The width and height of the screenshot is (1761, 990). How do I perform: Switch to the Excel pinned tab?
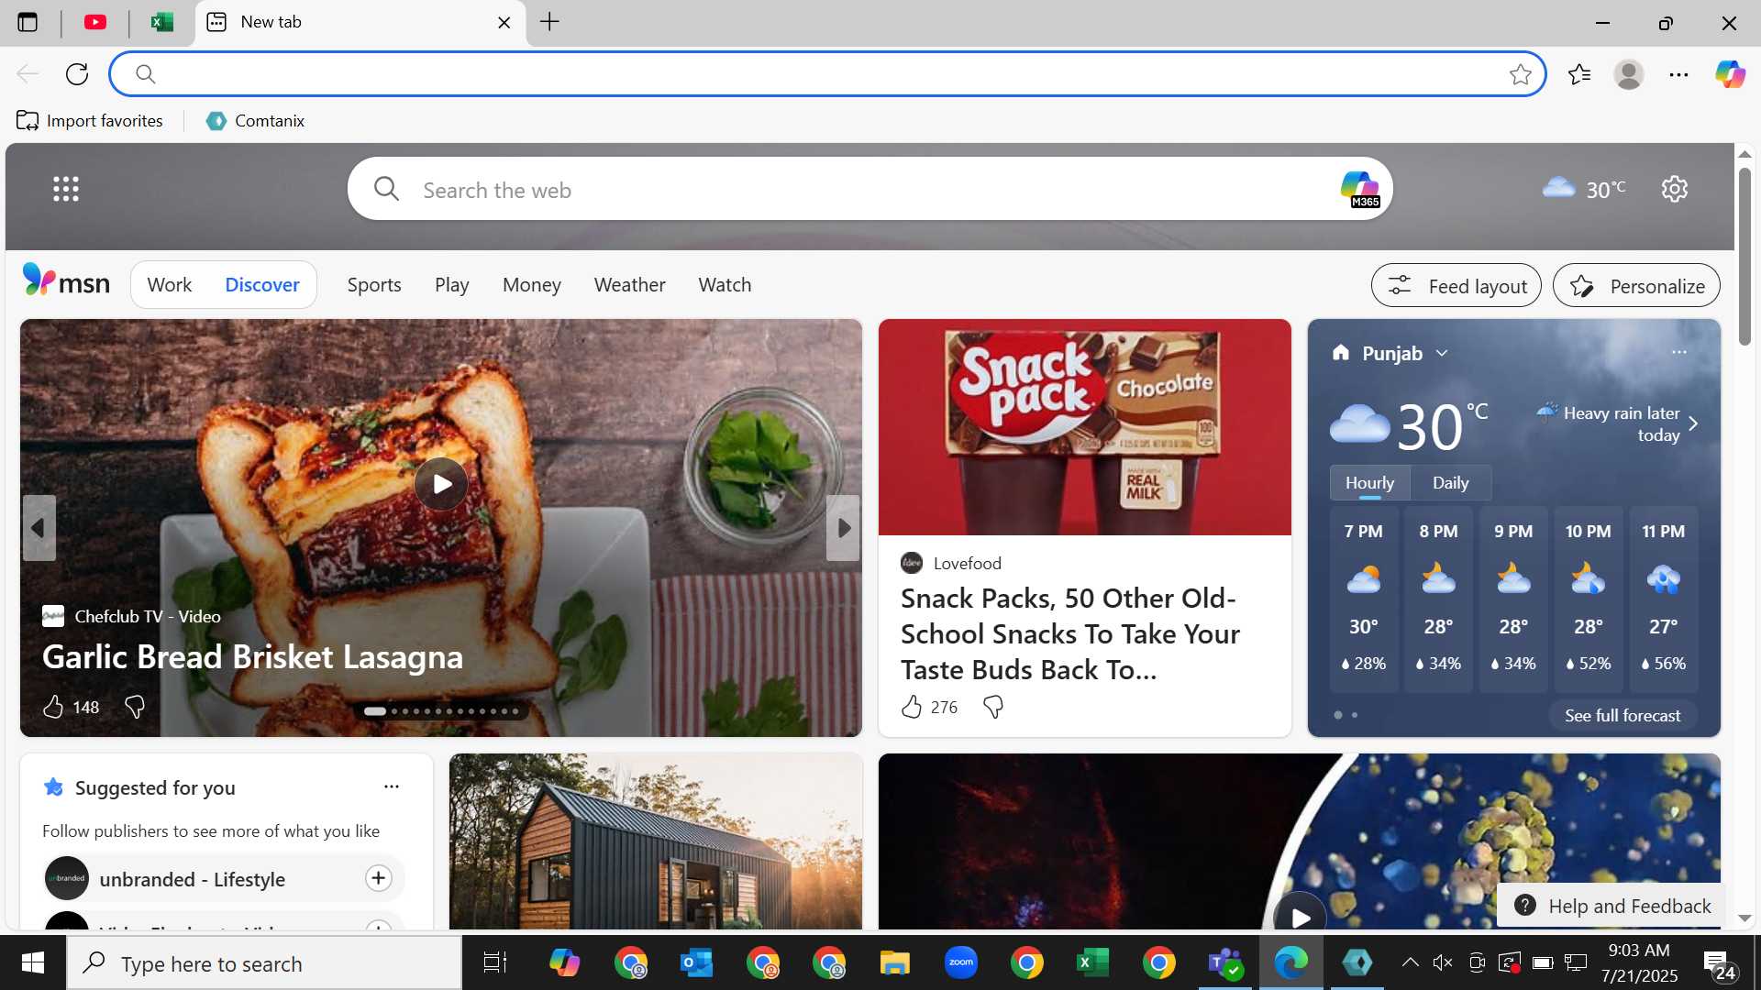162,22
